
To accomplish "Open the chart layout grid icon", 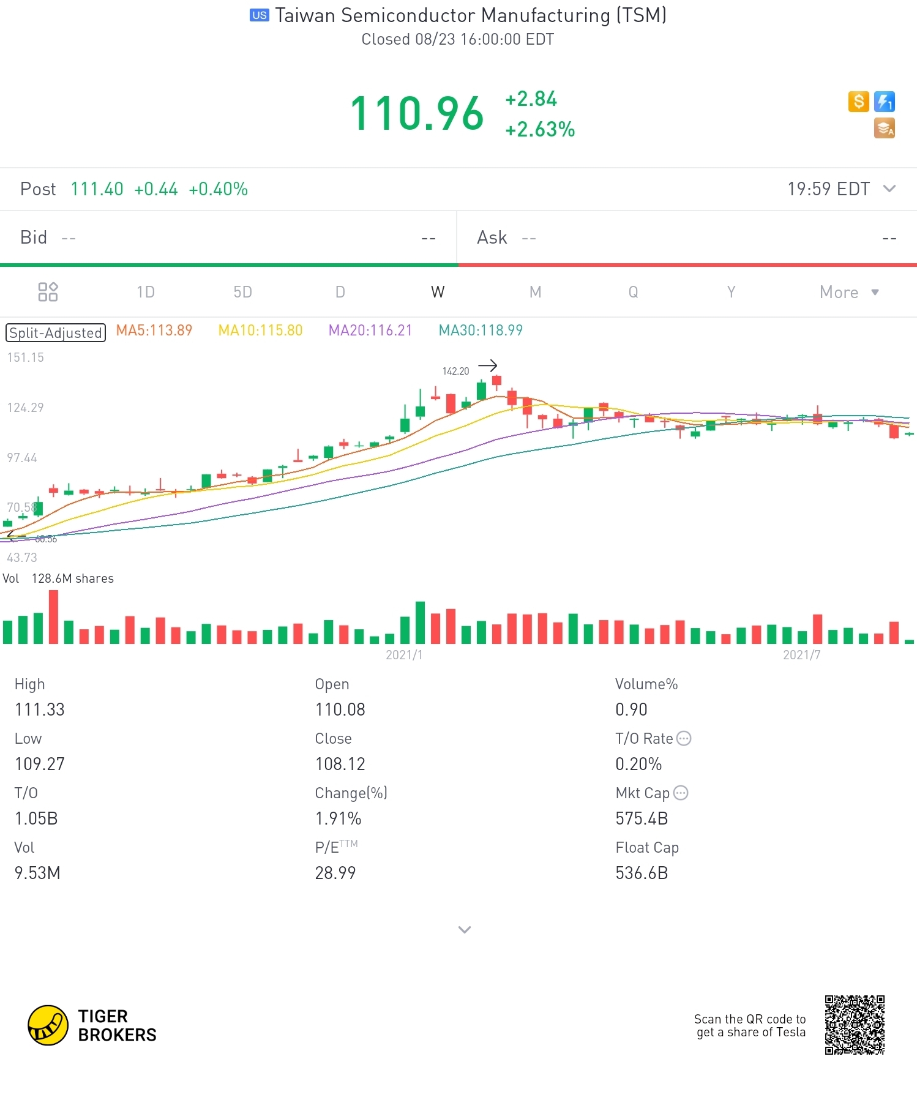I will pos(48,292).
